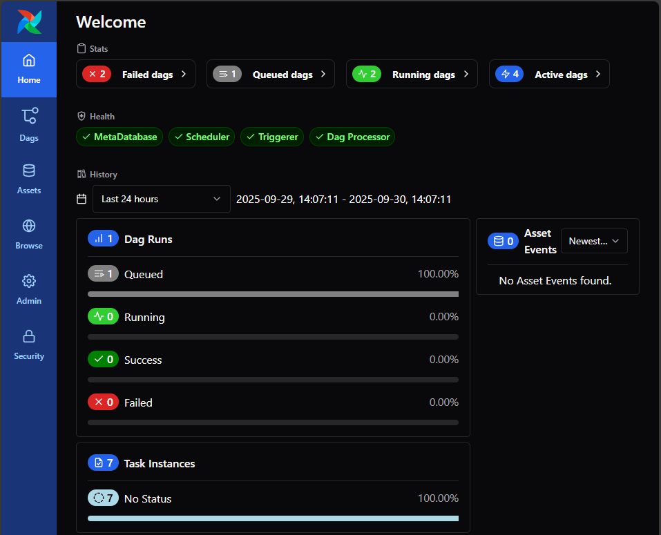Click the Airflow pinwheel logo
661x535 pixels.
(x=29, y=21)
